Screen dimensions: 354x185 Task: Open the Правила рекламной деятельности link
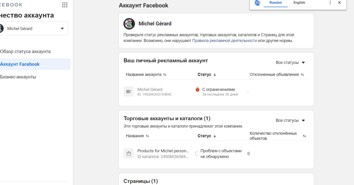[225, 41]
